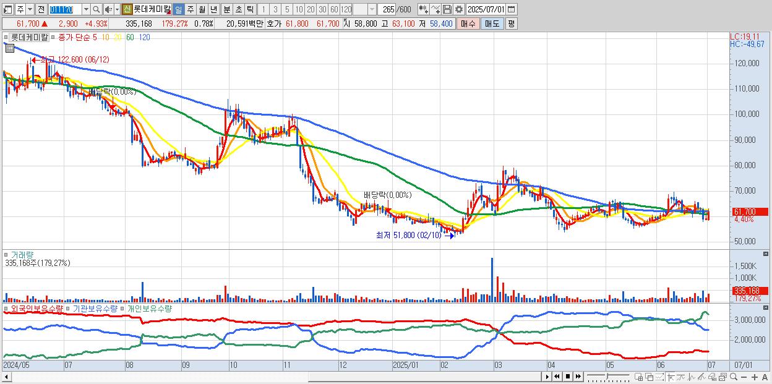Click the fast-forward button at bottom
772x384 pixels.
pos(578,377)
